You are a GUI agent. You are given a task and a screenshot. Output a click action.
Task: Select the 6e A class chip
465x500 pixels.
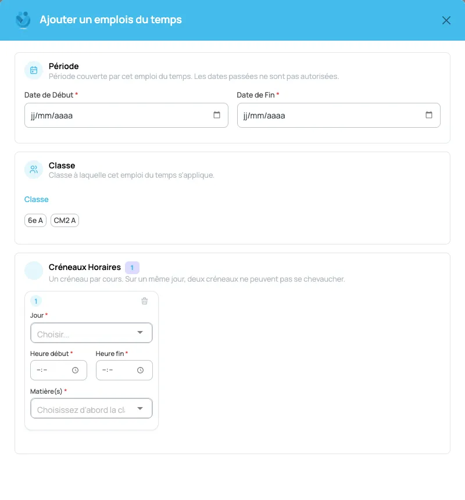35,220
